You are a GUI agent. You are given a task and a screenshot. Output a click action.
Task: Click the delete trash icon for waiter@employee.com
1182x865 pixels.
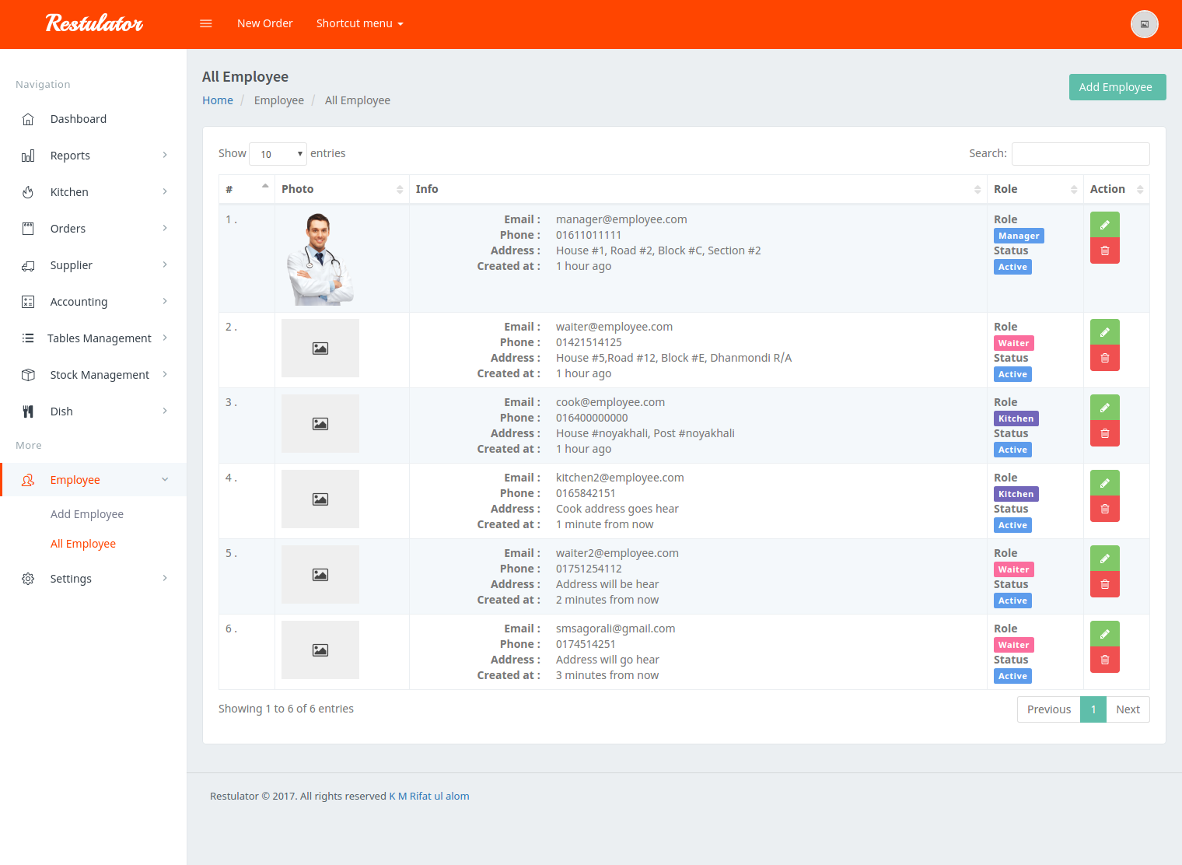coord(1104,357)
